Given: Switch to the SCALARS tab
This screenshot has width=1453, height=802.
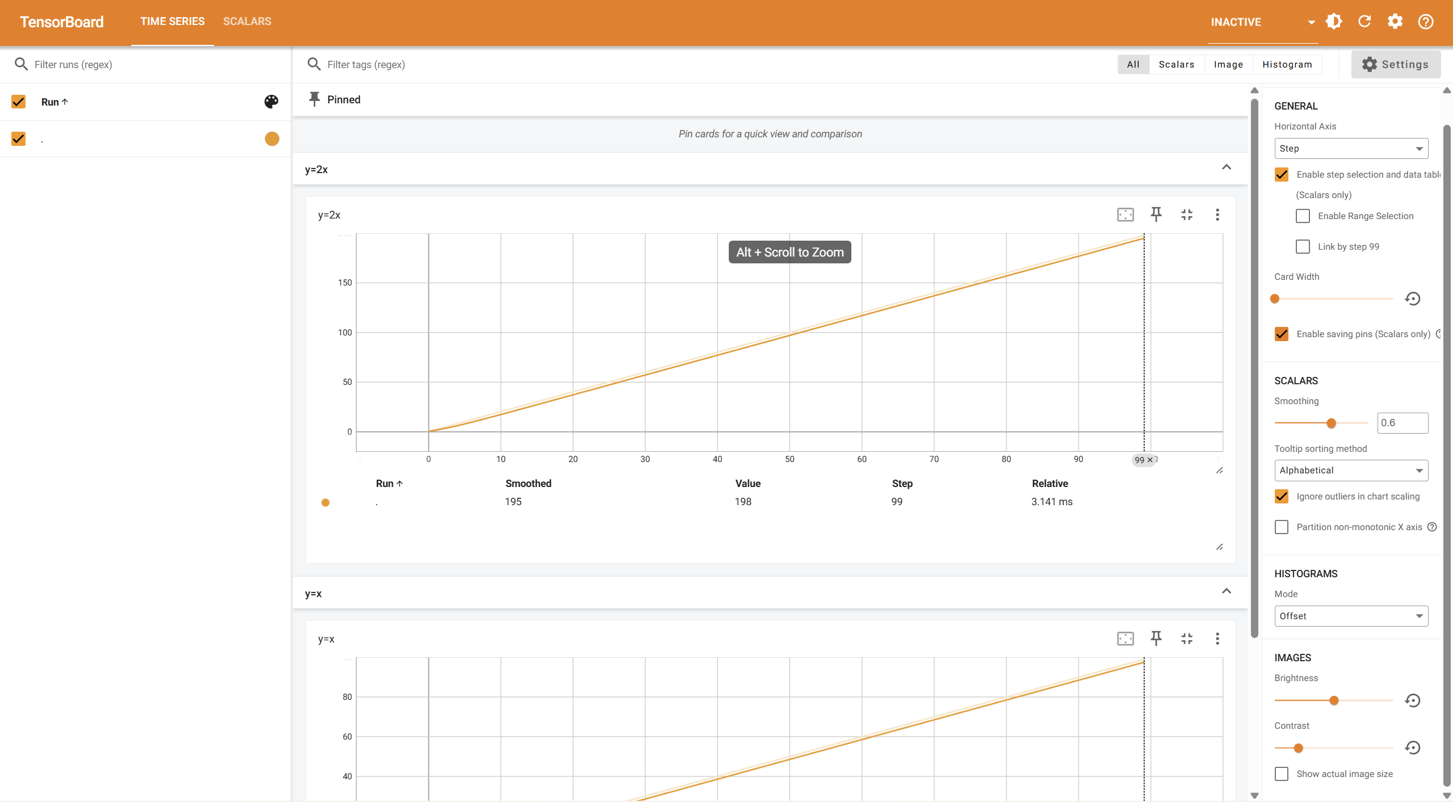Looking at the screenshot, I should [x=247, y=22].
